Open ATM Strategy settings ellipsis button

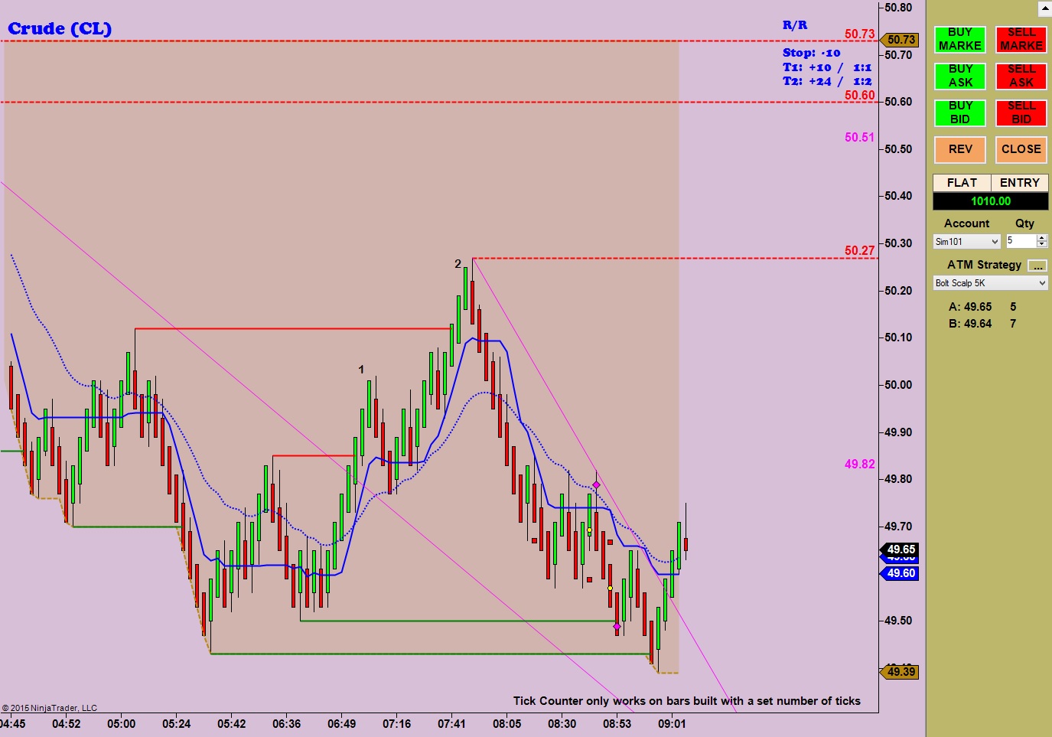[x=1037, y=266]
